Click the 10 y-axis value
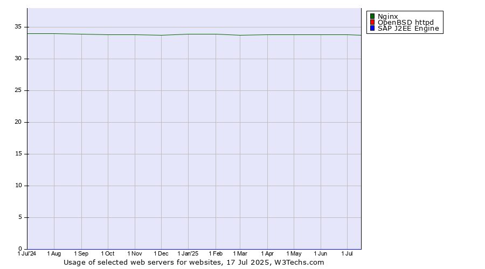 [18, 185]
